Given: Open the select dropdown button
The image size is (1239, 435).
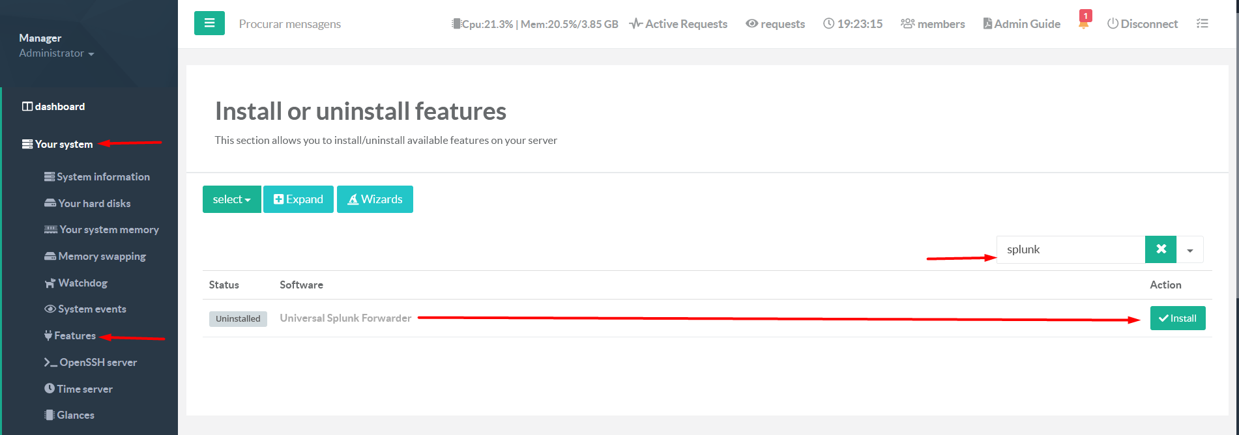Looking at the screenshot, I should [231, 199].
